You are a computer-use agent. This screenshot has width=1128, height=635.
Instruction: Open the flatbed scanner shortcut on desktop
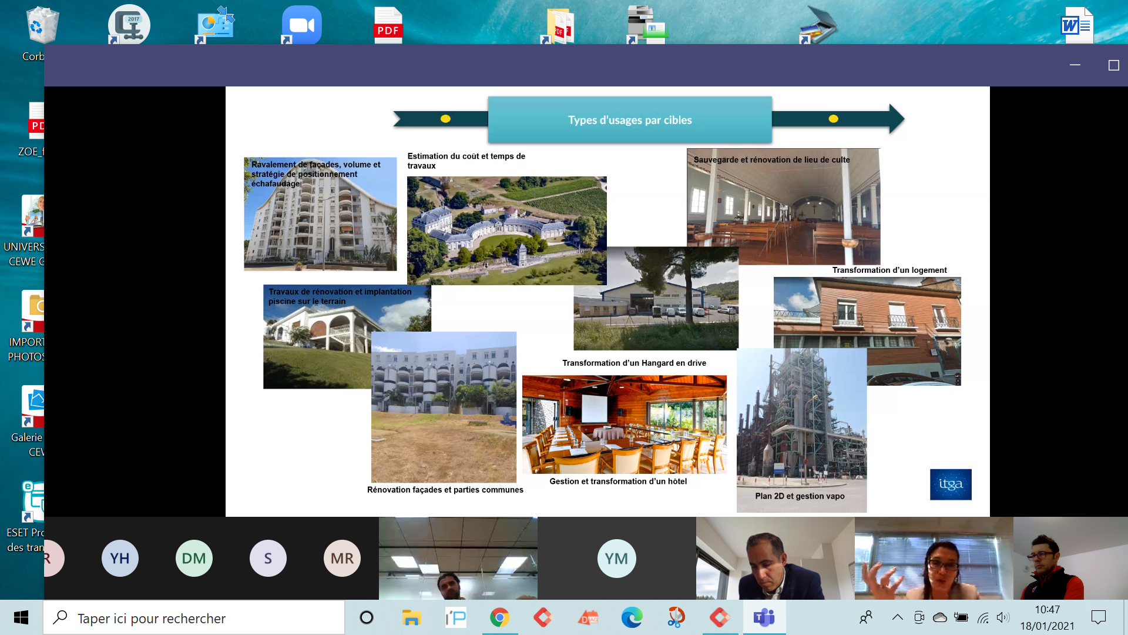pyautogui.click(x=819, y=25)
